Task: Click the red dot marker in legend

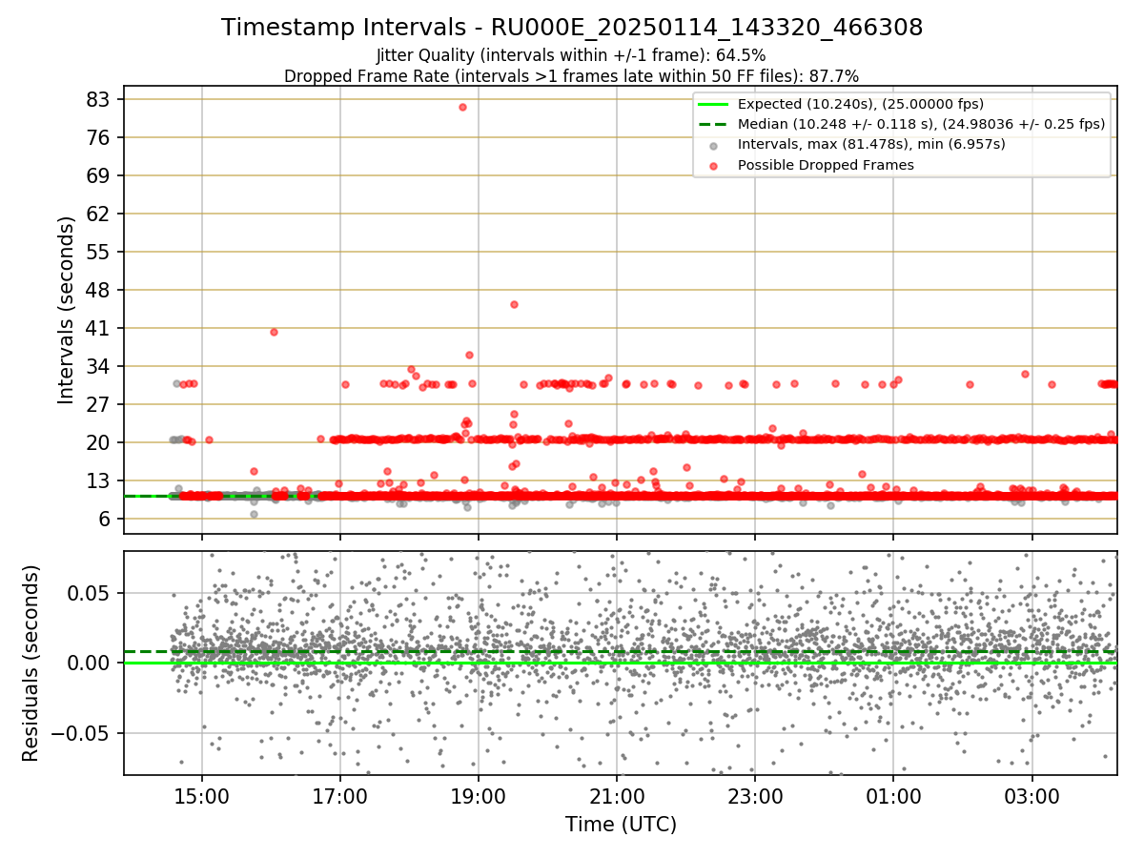Action: [x=714, y=165]
